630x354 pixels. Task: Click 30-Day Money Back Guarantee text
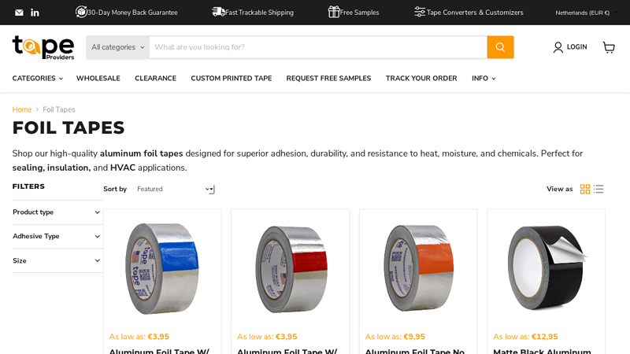click(x=132, y=13)
